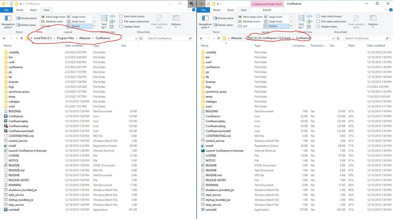The width and height of the screenshot is (393, 219).
Task: Select List layout in right window
Action: click(243, 26)
